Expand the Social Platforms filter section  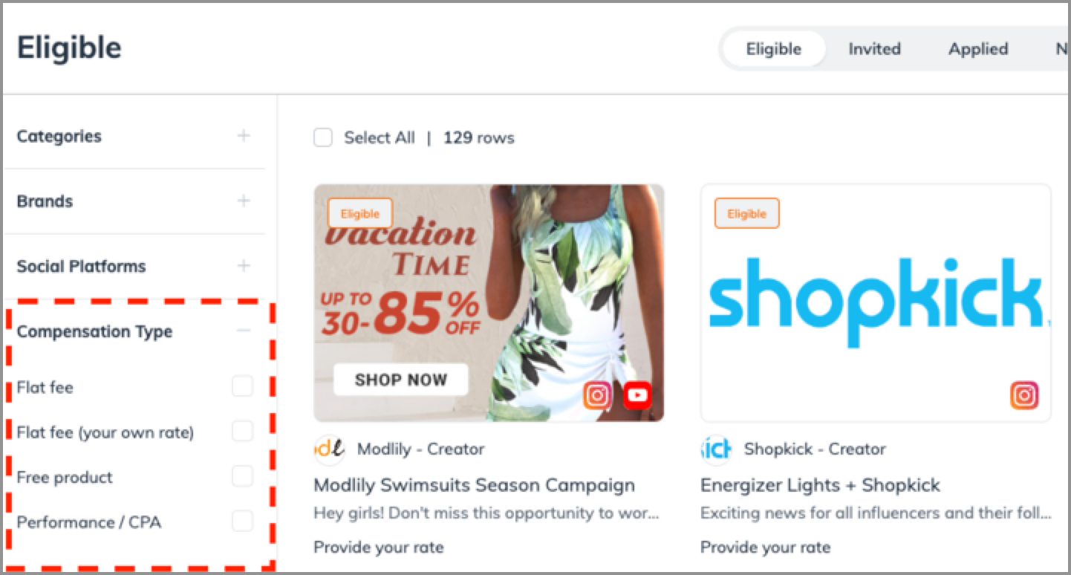pos(244,266)
